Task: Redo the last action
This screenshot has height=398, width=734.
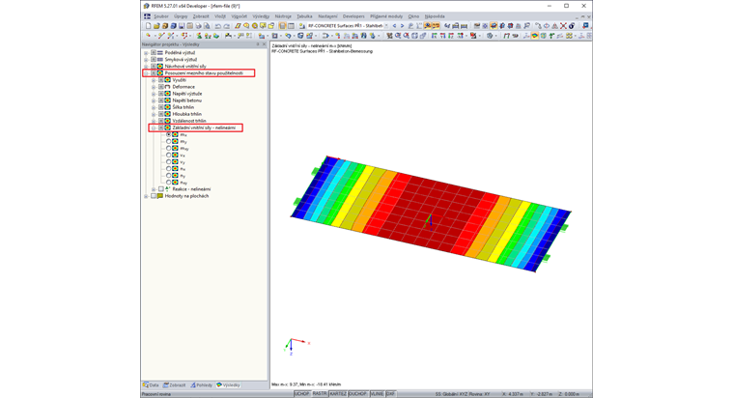Action: tap(227, 26)
